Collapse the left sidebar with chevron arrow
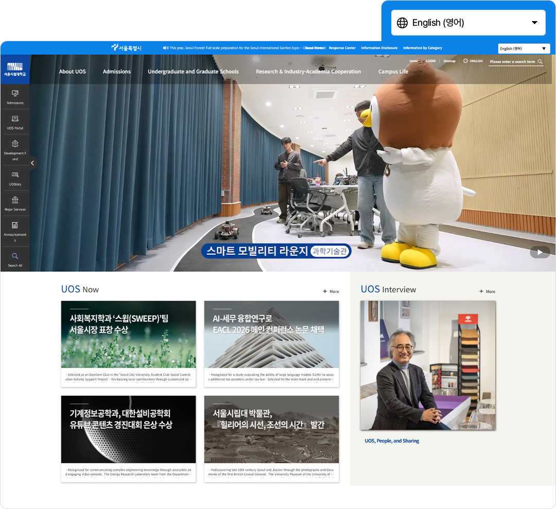This screenshot has width=556, height=509. (32, 163)
